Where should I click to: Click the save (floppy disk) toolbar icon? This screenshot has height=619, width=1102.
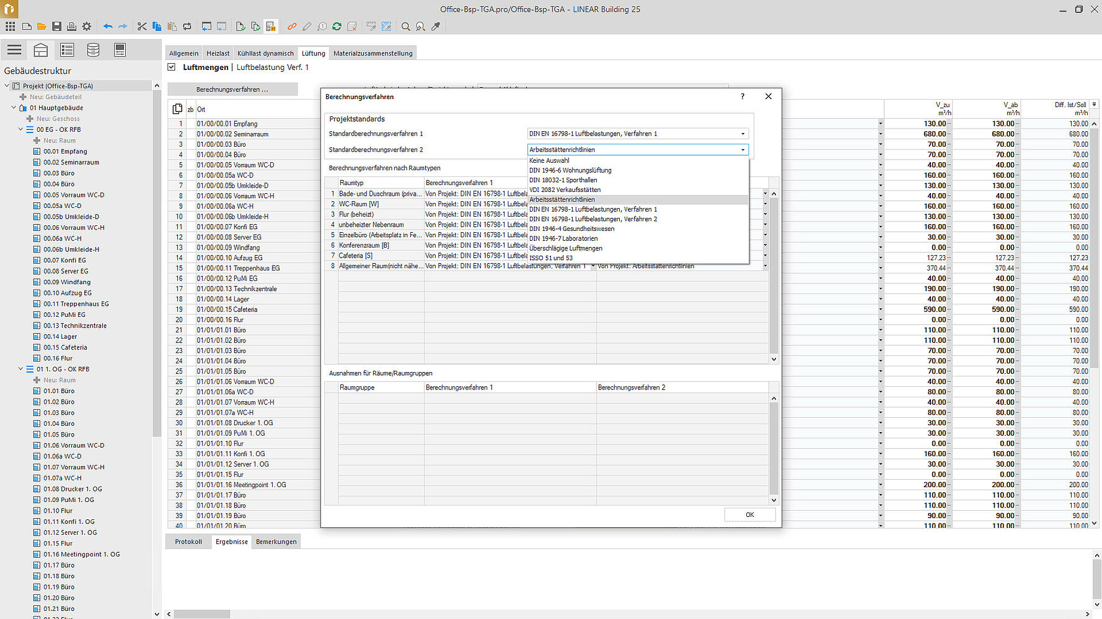(x=56, y=27)
